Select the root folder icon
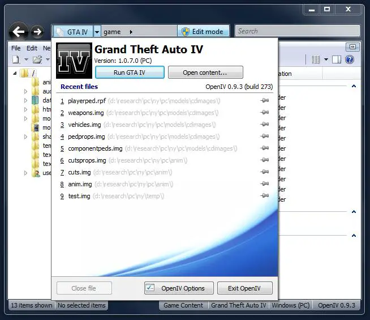 click(x=24, y=73)
